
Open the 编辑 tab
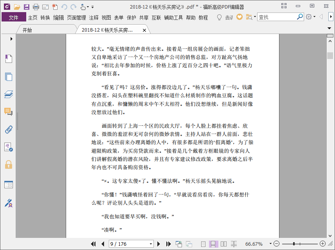click(x=58, y=18)
